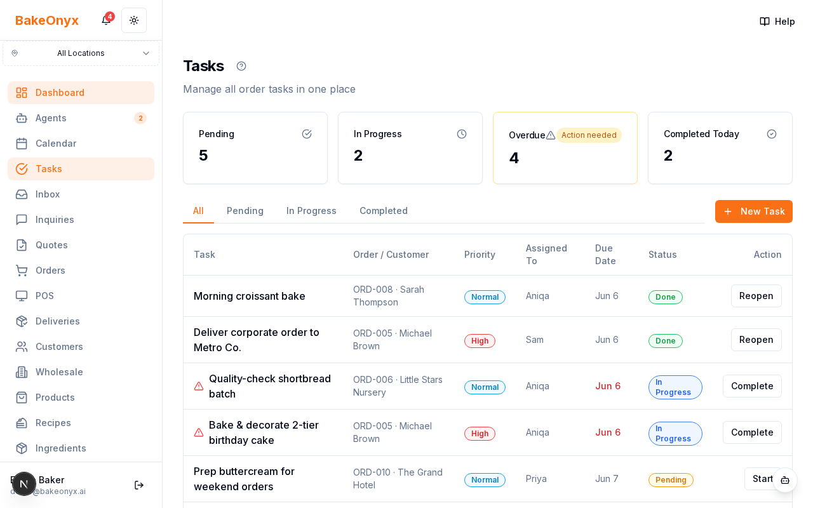Click assignee 'Sam' in Metro Co. row
813x508 pixels.
pyautogui.click(x=535, y=340)
